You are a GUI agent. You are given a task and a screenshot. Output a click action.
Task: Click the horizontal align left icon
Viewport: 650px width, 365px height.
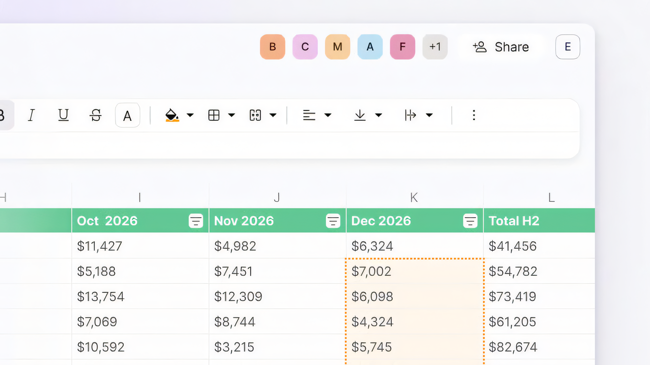point(309,115)
